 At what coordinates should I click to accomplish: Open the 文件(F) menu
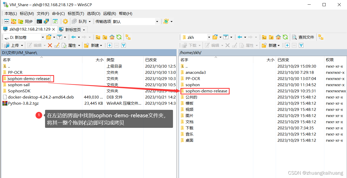click(43, 14)
